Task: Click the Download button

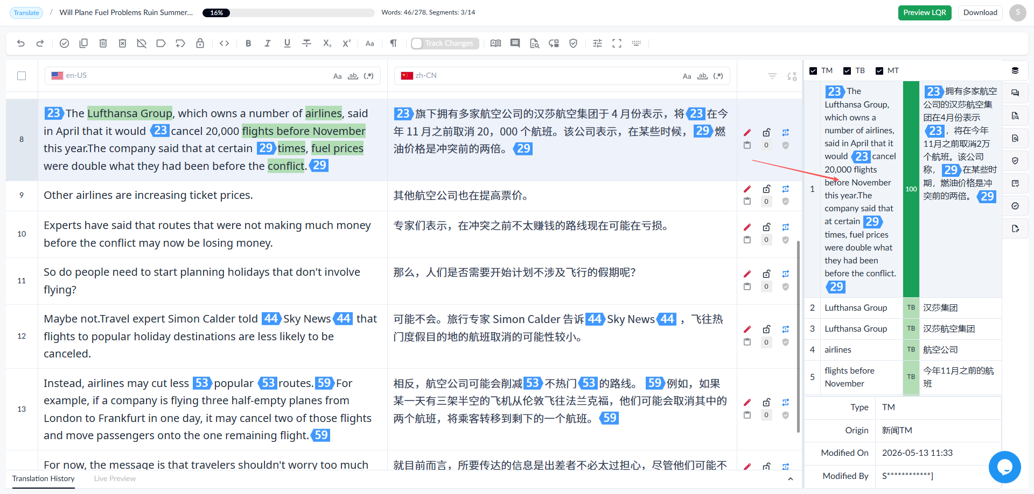Action: coord(980,13)
